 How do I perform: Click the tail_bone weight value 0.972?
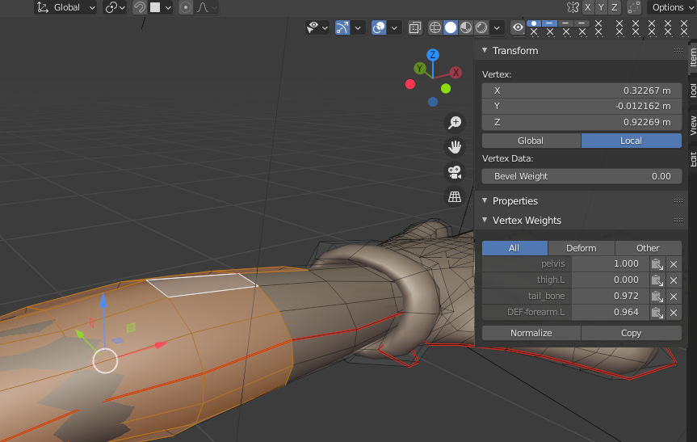pyautogui.click(x=611, y=297)
